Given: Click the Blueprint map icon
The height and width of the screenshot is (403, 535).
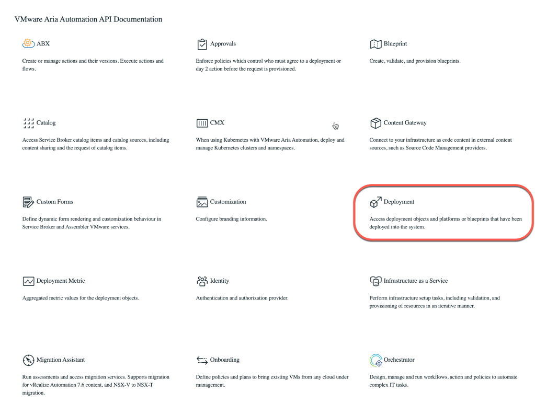Looking at the screenshot, I should click(x=375, y=43).
